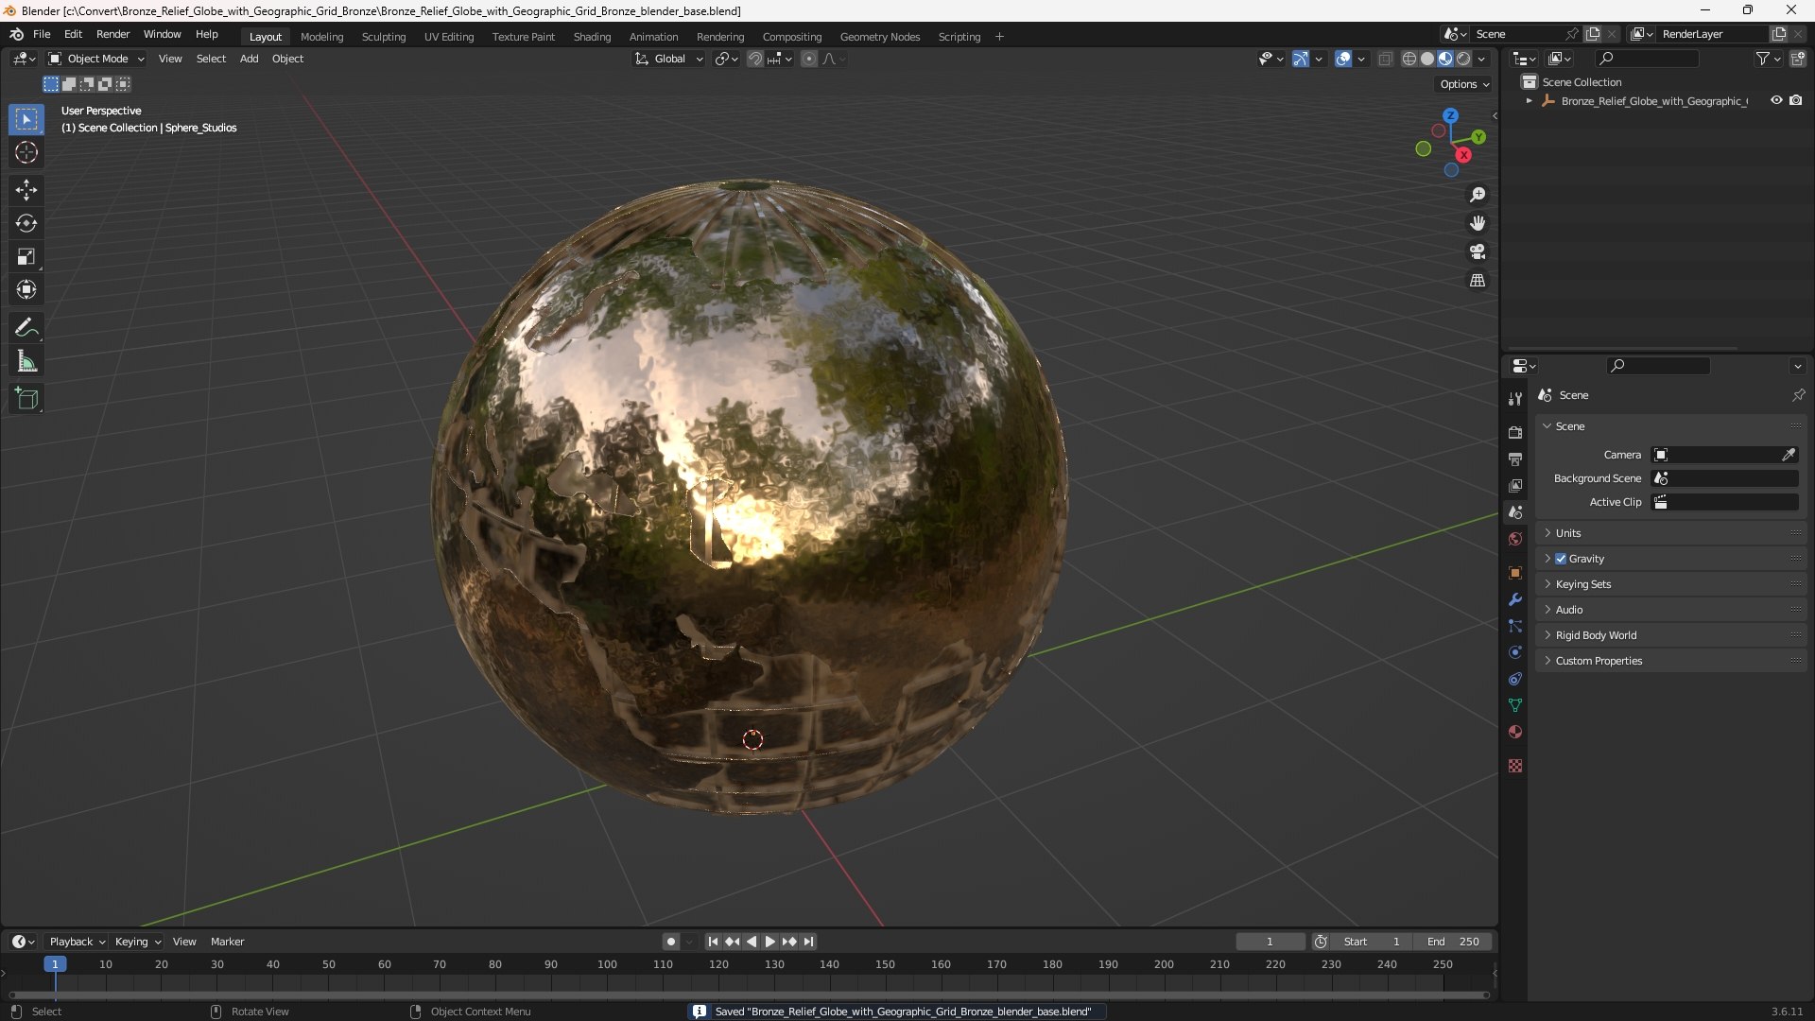The image size is (1815, 1021).
Task: Open the outliner filter dropdown
Action: coord(1768,59)
